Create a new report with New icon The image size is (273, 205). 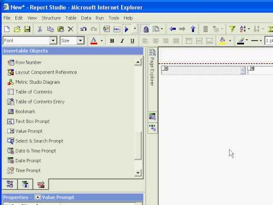[7, 29]
